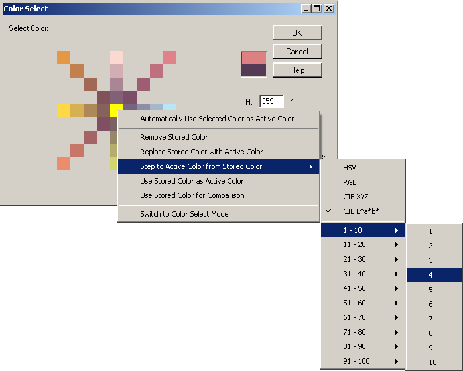Choose 1 step in submenu
Screen dimensions: 463x371
point(434,231)
